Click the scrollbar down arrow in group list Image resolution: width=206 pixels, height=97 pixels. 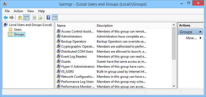174,86
